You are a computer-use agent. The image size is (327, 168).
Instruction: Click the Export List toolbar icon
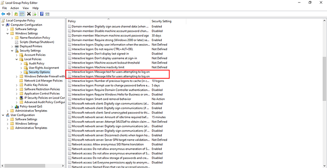point(34,14)
